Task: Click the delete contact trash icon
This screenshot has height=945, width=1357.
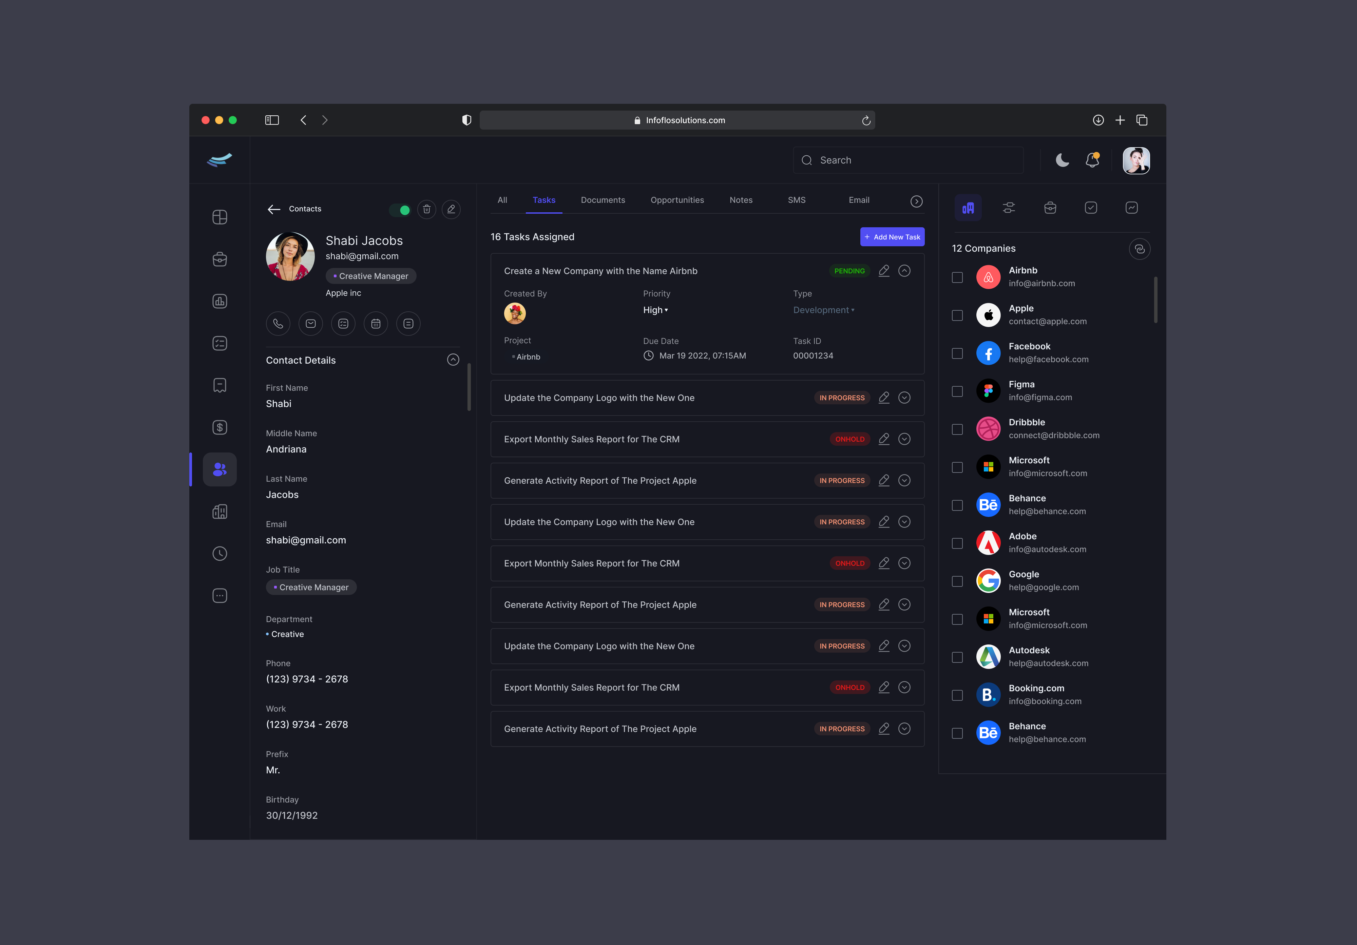Action: pyautogui.click(x=426, y=209)
